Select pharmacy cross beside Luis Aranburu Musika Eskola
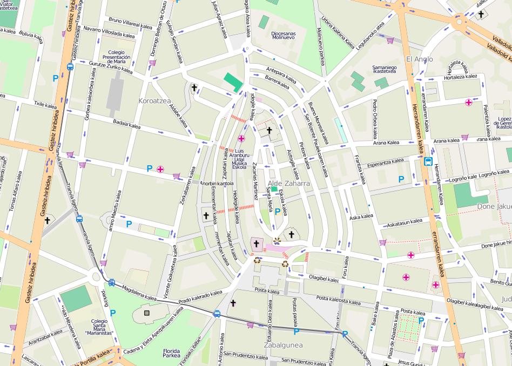Screen dimensions: 512x366 click(241, 138)
